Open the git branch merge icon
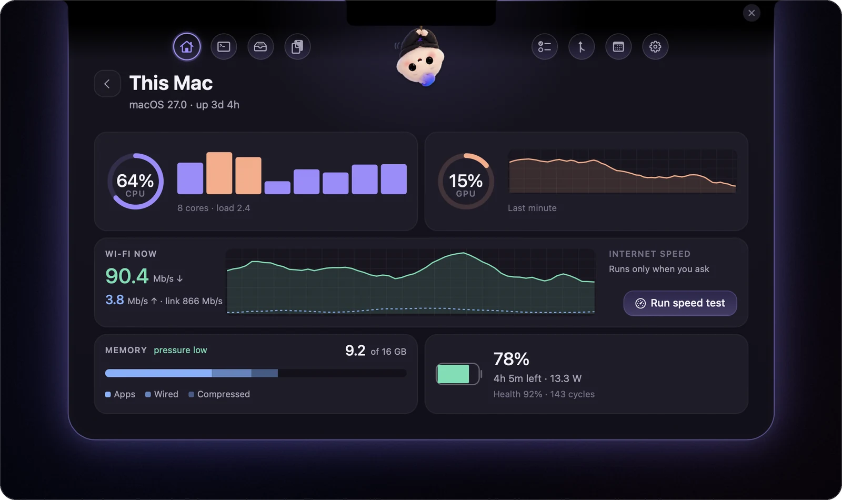 pos(582,47)
